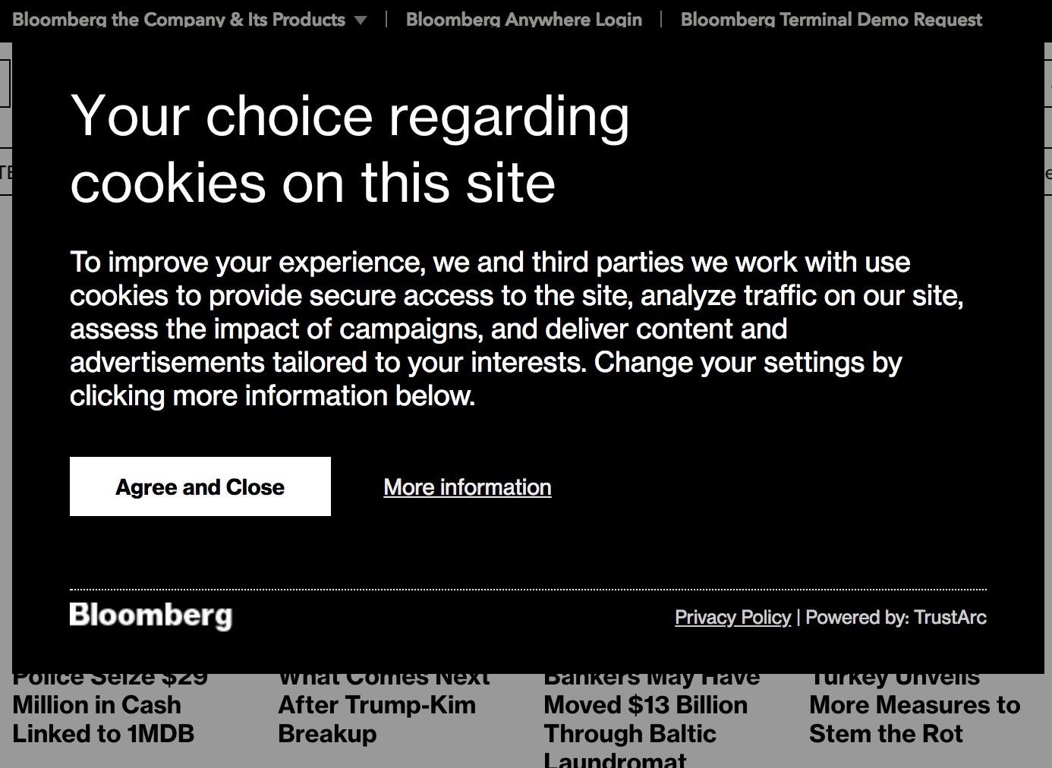Click the Agree and Close button
The height and width of the screenshot is (768, 1052).
point(200,486)
